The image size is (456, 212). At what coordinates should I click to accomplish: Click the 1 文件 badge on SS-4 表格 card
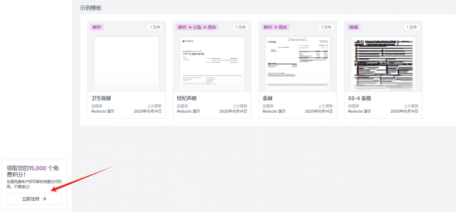pos(412,27)
